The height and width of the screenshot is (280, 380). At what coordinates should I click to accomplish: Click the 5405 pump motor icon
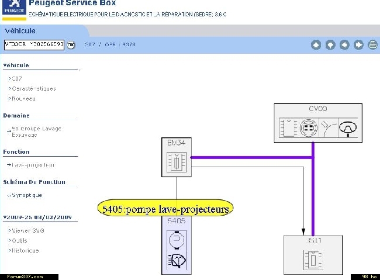tap(177, 240)
